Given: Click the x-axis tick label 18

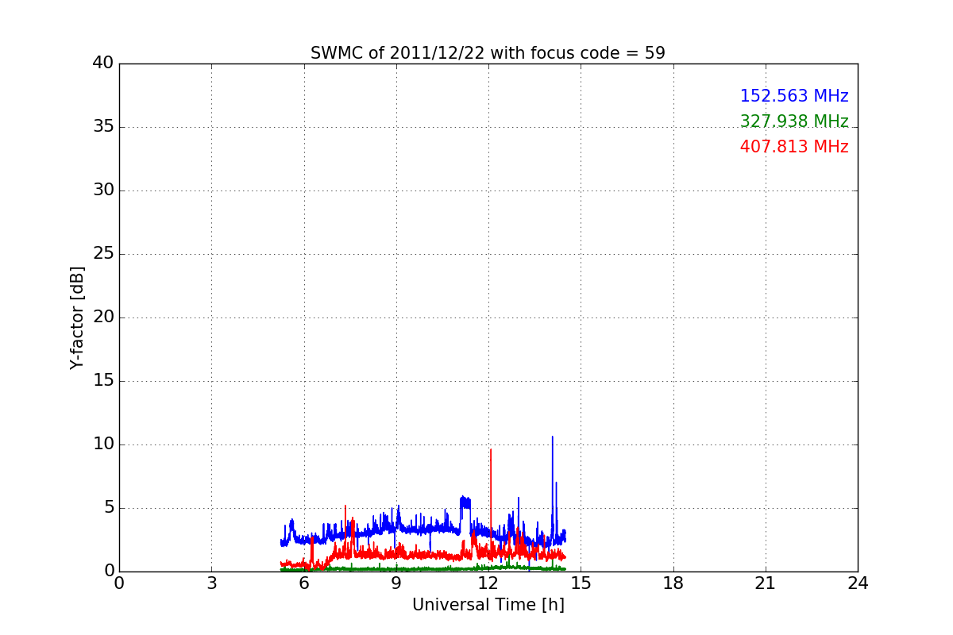Looking at the screenshot, I should (673, 583).
